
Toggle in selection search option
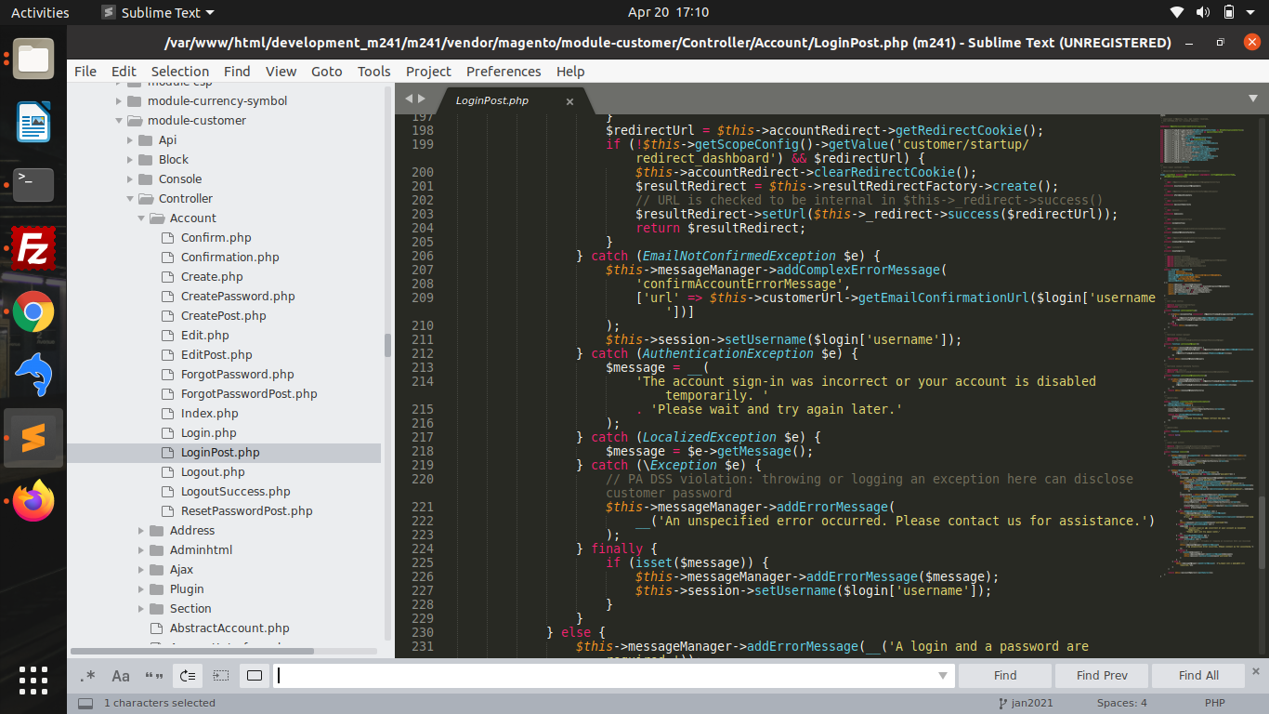click(x=221, y=676)
